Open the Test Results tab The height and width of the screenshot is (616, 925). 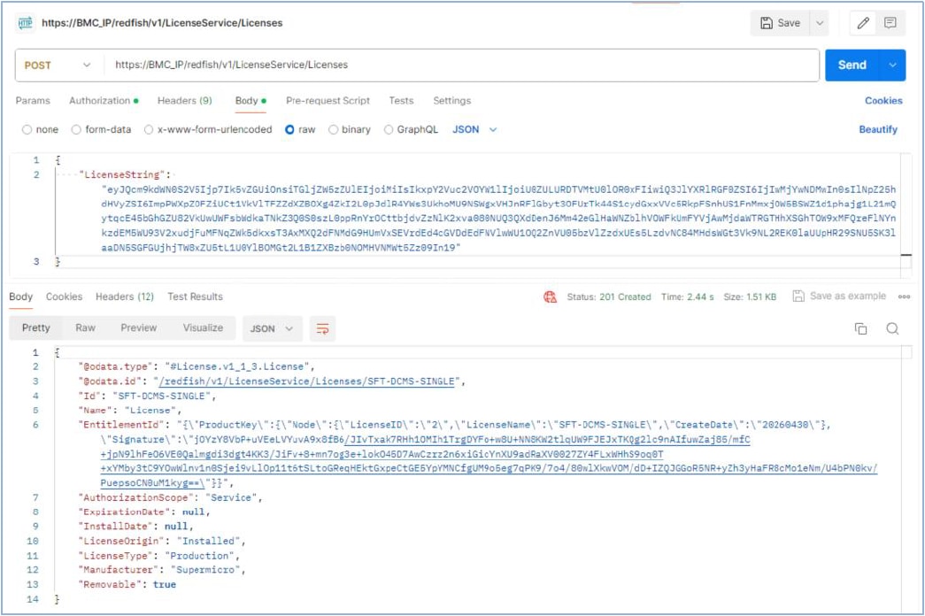point(196,296)
